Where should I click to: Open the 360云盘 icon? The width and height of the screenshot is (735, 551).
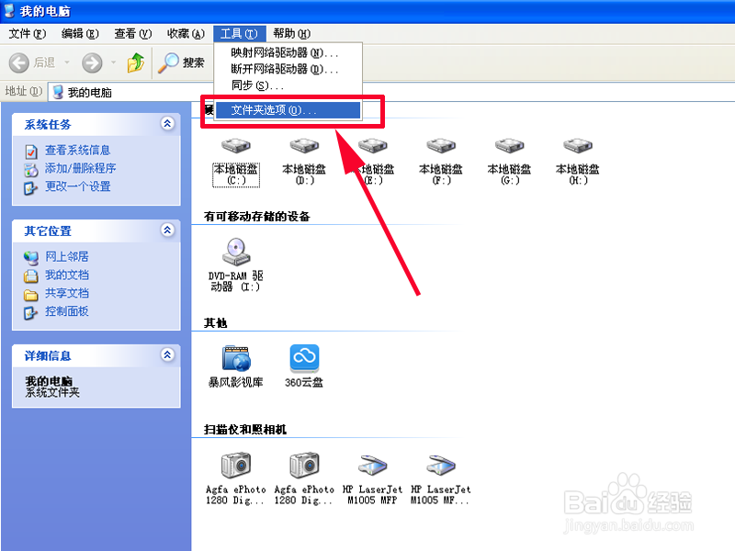[x=304, y=358]
